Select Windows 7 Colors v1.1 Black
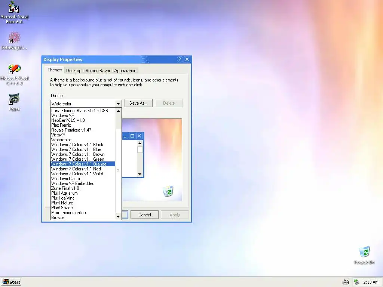The width and height of the screenshot is (383, 287). [x=83, y=145]
